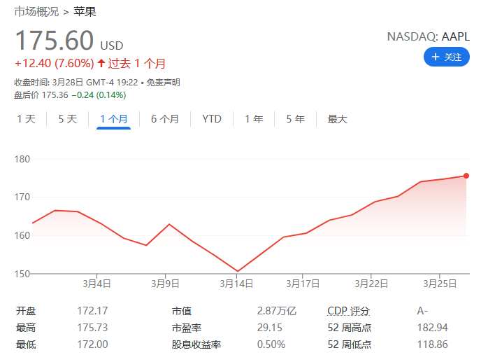Click the 股息收益率 label

click(196, 344)
